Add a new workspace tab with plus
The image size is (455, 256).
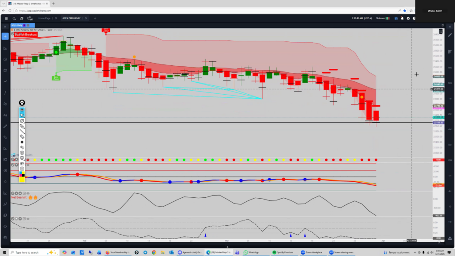pyautogui.click(x=95, y=18)
